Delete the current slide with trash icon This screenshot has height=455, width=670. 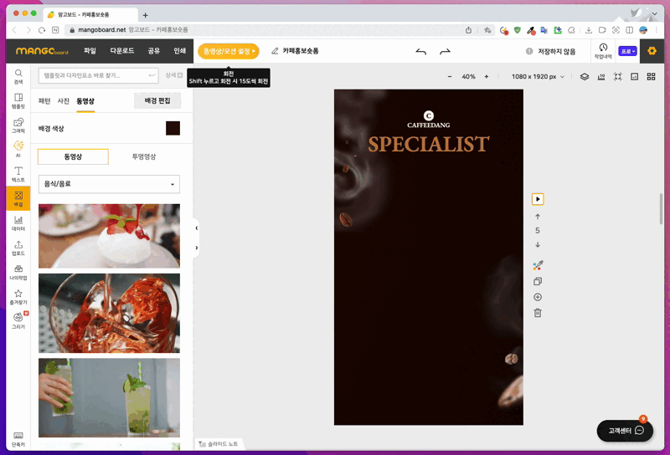[x=538, y=313]
